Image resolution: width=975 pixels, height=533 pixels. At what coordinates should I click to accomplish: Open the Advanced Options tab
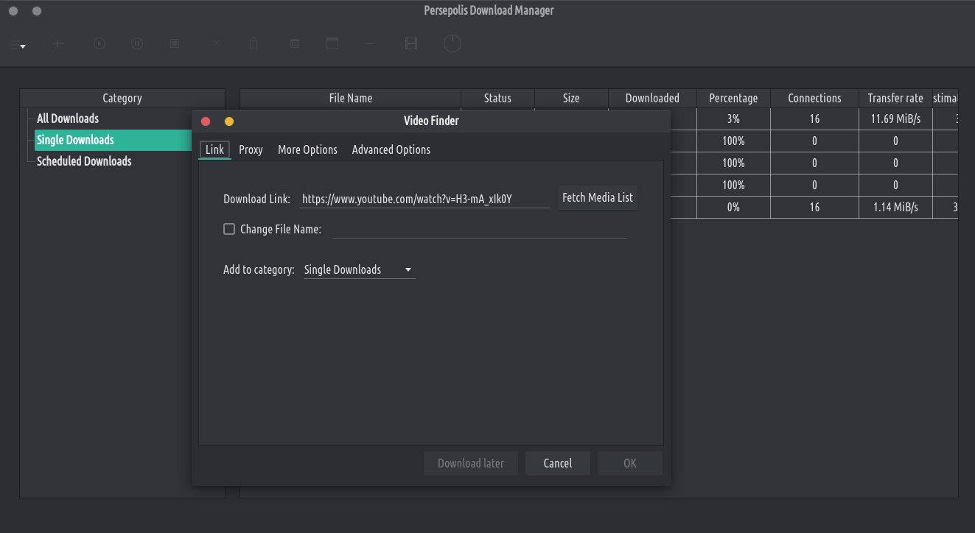tap(391, 149)
